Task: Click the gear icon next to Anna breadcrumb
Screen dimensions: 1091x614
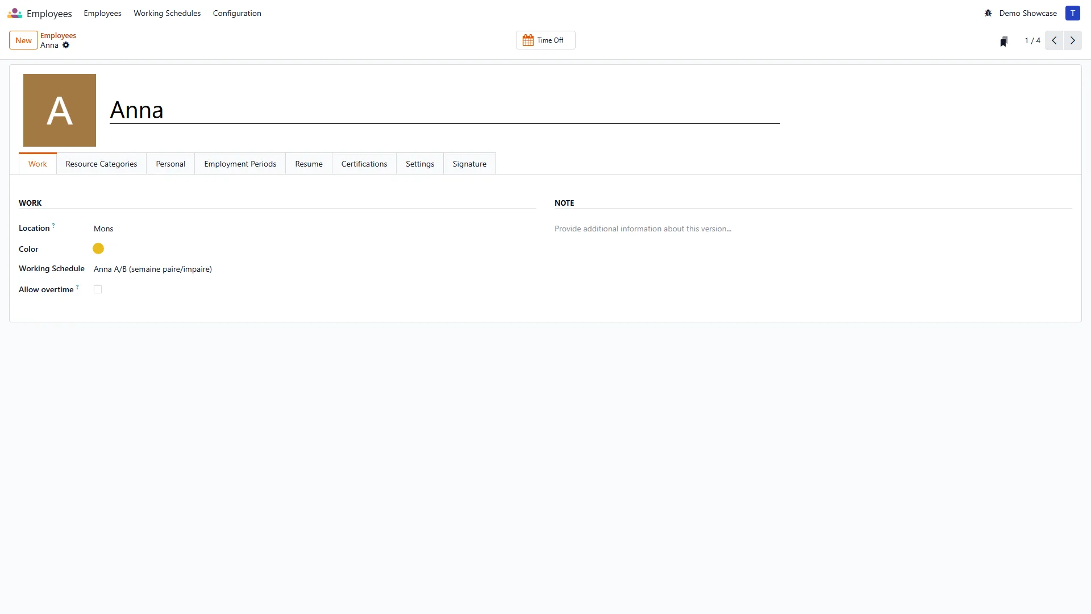Action: (66, 45)
